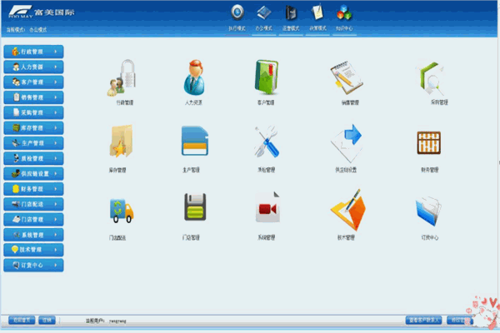Expand the 采购管理 sidebar arrow
The width and height of the screenshot is (500, 333).
pyautogui.click(x=56, y=113)
